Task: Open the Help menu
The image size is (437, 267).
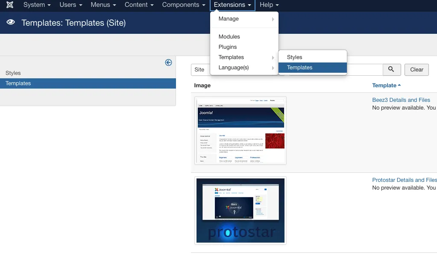Action: click(x=269, y=5)
